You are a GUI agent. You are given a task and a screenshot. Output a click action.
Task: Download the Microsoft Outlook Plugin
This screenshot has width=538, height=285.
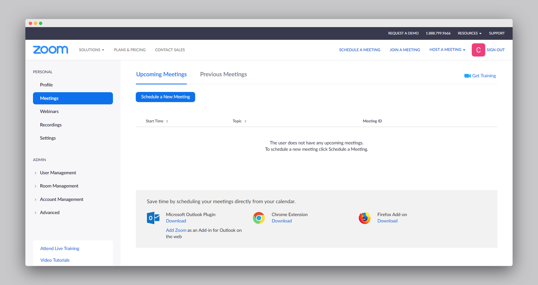pos(176,221)
